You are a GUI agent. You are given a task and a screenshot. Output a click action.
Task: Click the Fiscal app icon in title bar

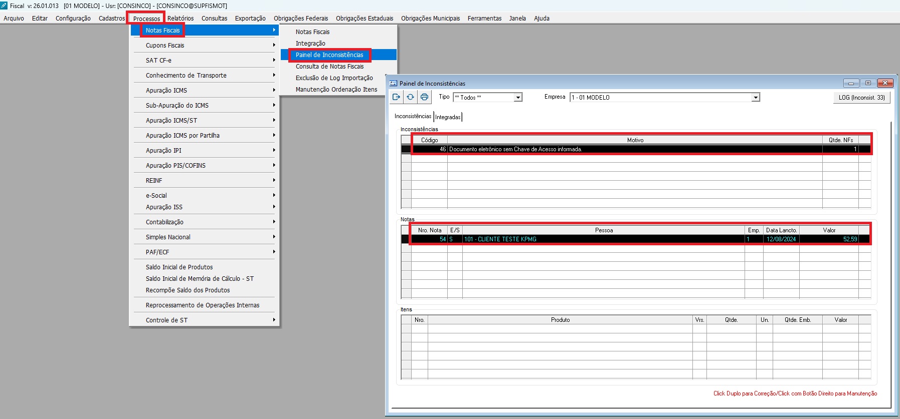pyautogui.click(x=4, y=6)
